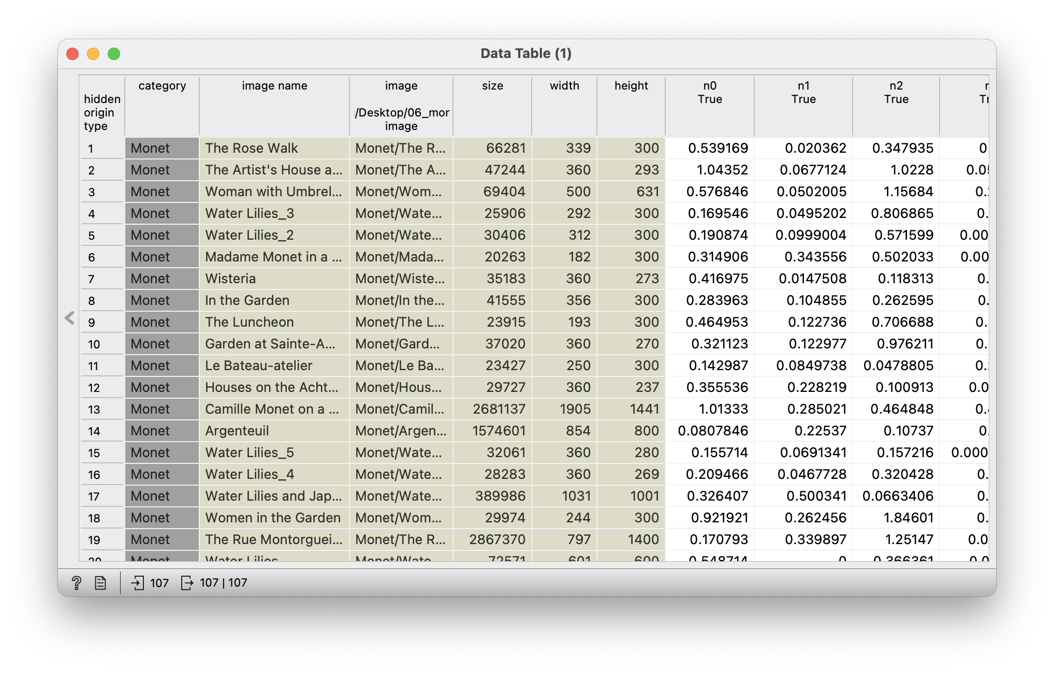Click n2 value 1.15684
The width and height of the screenshot is (1054, 673).
point(896,192)
